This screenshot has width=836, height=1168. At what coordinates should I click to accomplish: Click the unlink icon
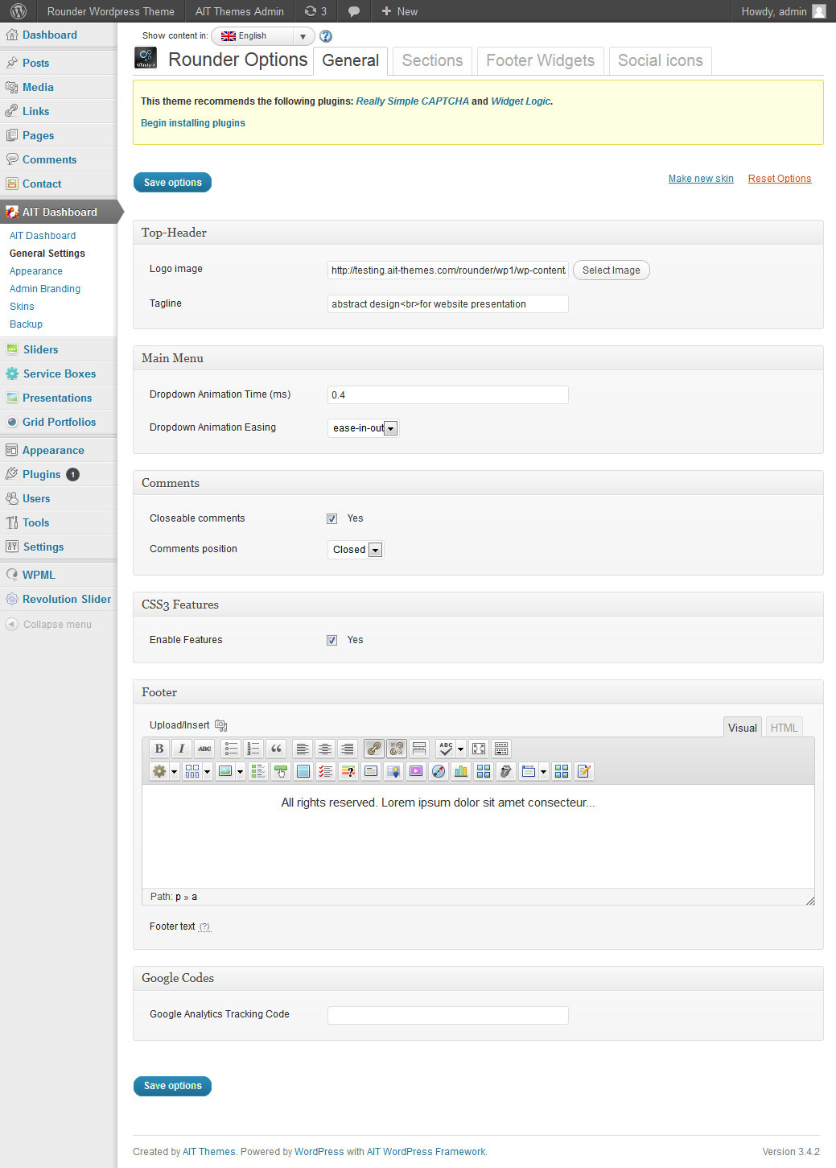397,749
